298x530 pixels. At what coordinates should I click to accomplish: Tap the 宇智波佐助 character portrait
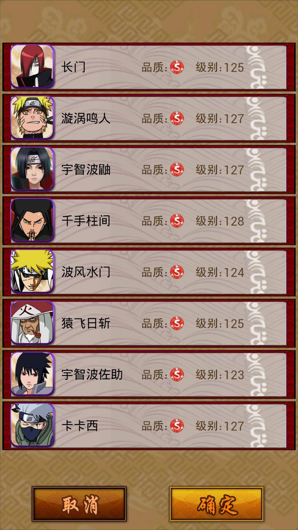point(32,374)
